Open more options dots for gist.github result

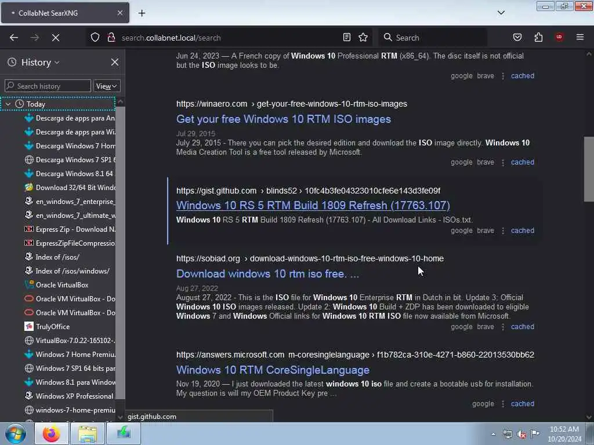[503, 231]
